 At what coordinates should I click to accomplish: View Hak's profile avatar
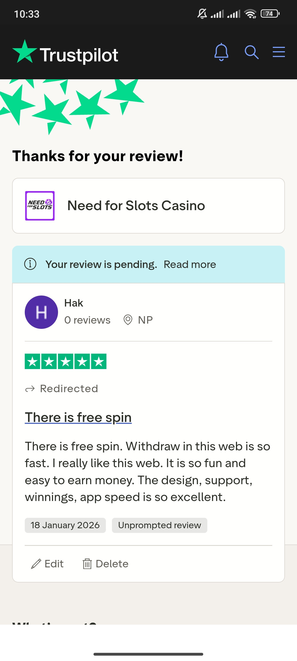[x=41, y=312]
